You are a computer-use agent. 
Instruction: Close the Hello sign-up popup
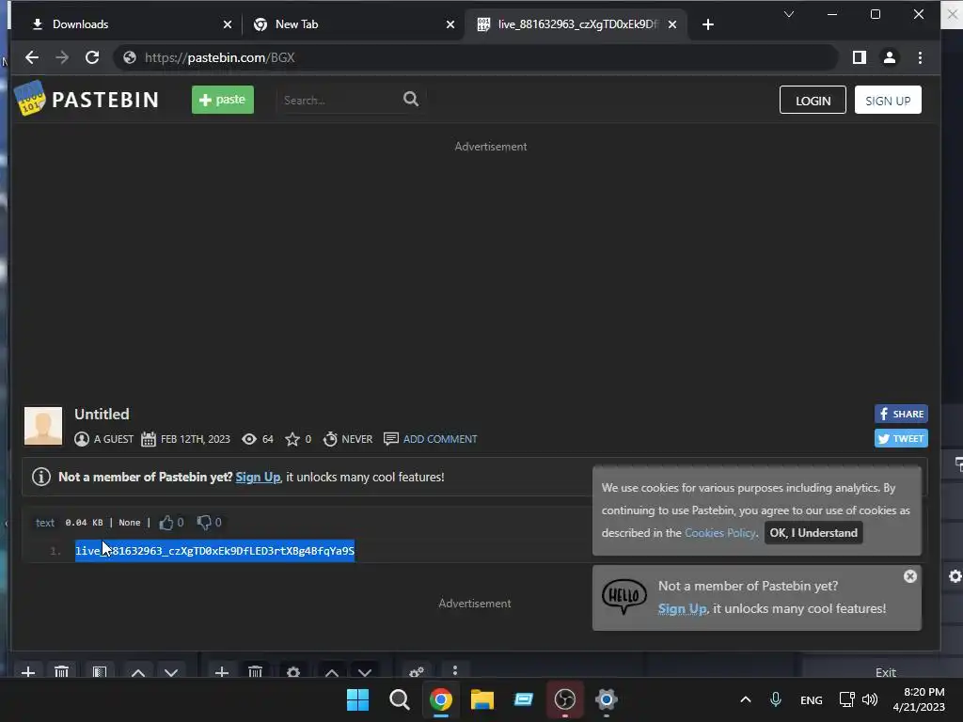coord(910,576)
